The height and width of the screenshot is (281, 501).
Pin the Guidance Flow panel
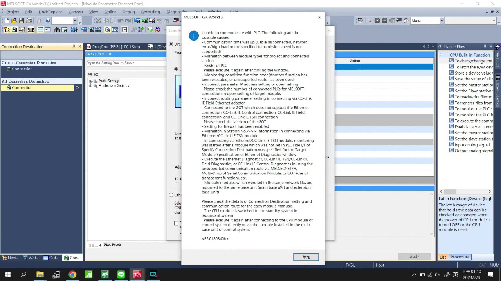click(485, 46)
